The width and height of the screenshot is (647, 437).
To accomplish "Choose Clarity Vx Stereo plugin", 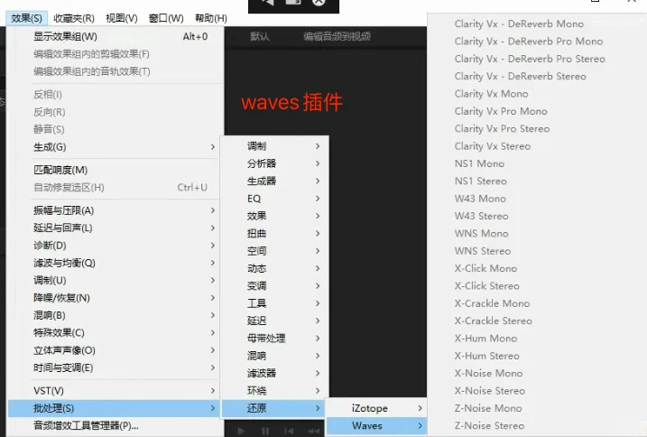I will [x=493, y=146].
